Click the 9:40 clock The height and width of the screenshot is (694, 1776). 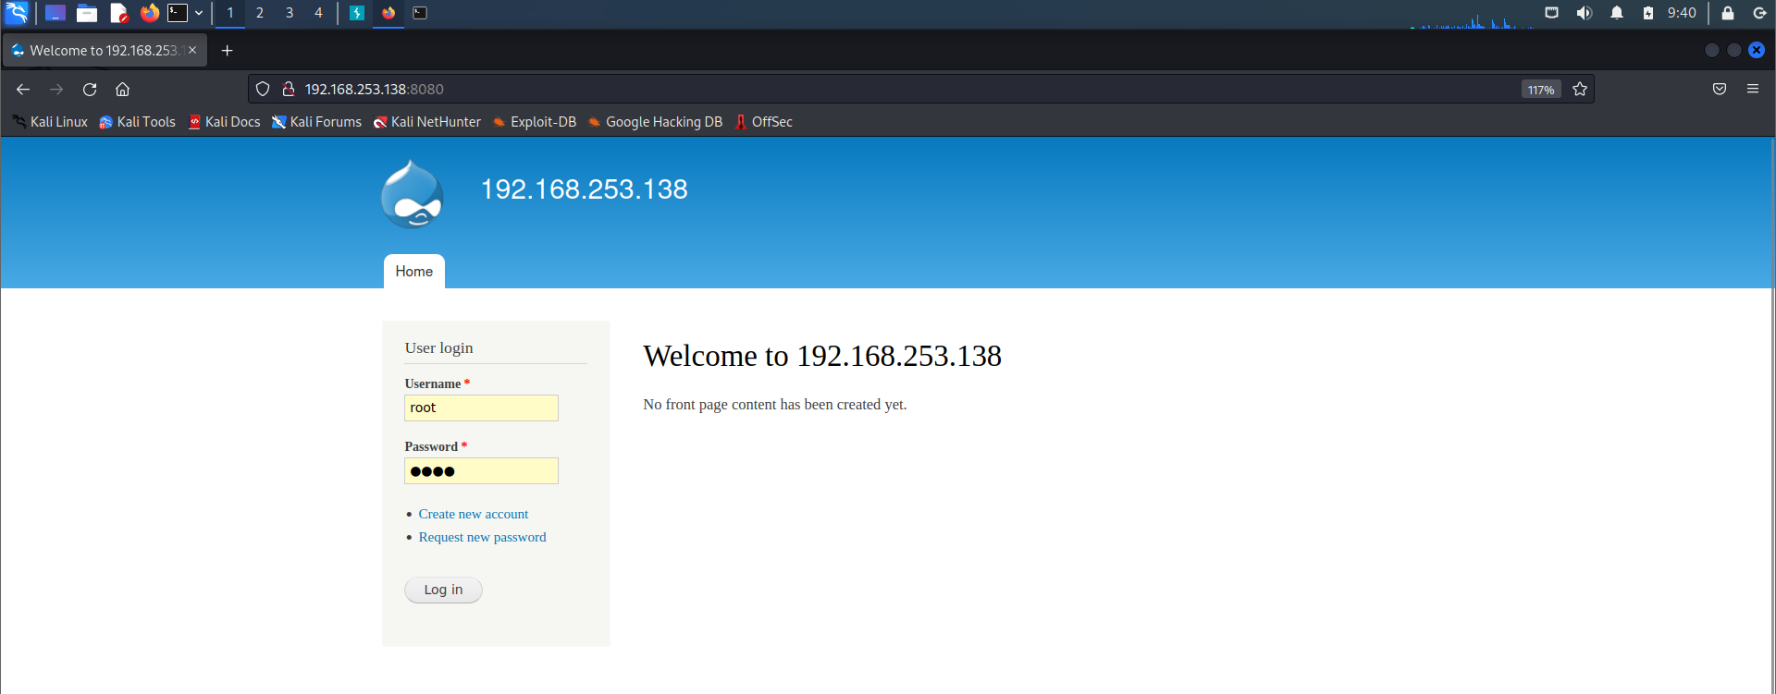(1682, 13)
